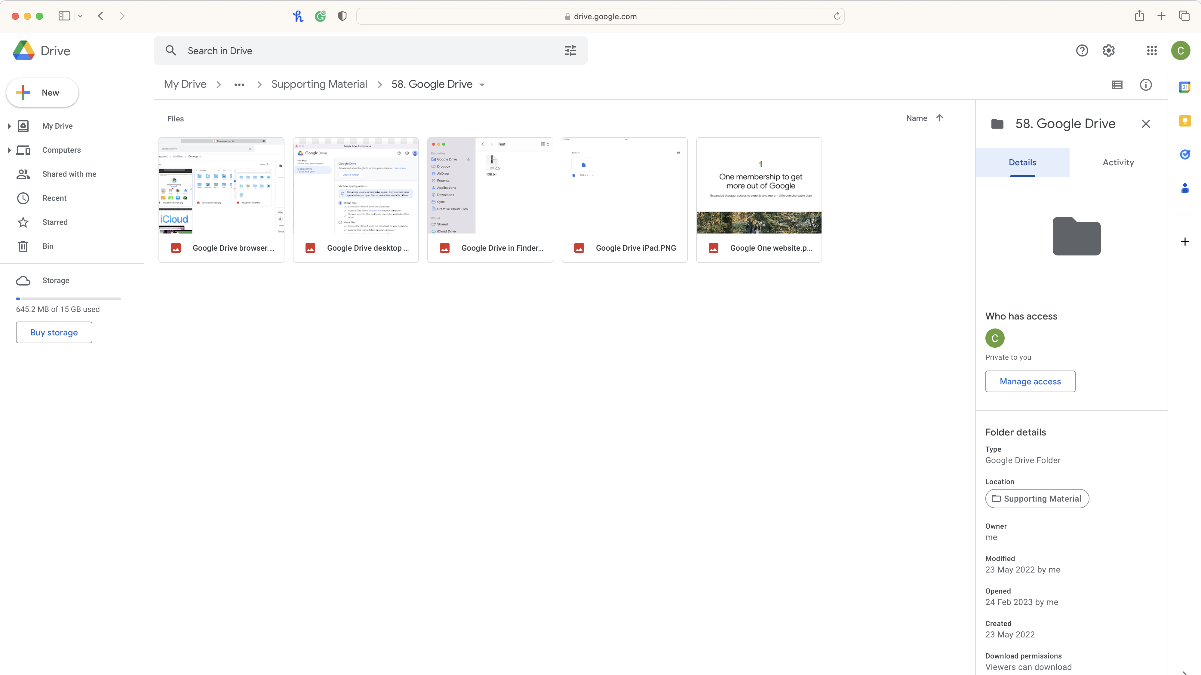Image resolution: width=1201 pixels, height=675 pixels.
Task: Open Google apps grid icon
Action: 1152,50
